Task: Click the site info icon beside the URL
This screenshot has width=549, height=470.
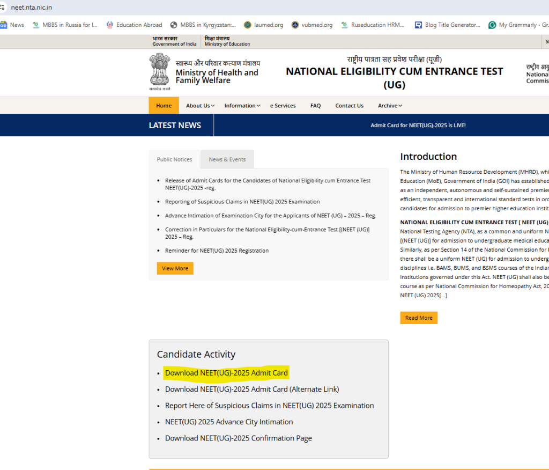Action: 3,8
